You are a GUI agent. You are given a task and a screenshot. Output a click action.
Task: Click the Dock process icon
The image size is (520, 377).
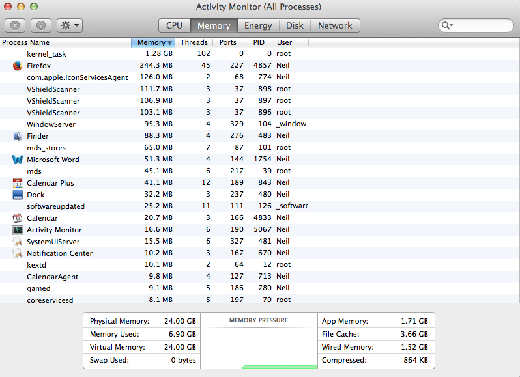[x=18, y=195]
